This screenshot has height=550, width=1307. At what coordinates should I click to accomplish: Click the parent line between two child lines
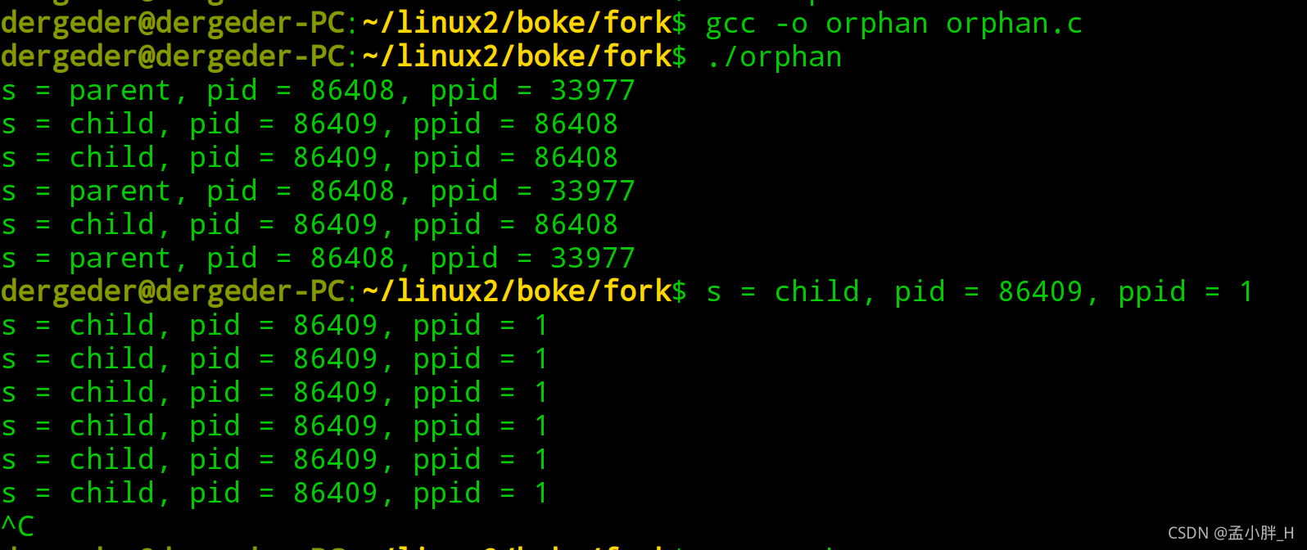318,191
